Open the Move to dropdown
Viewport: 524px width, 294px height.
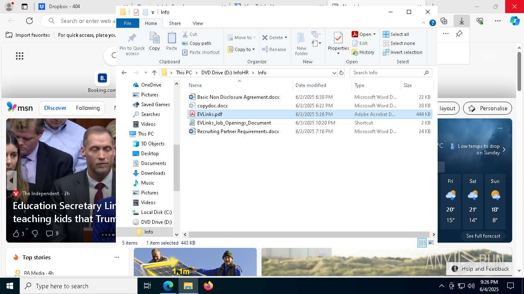coord(242,38)
